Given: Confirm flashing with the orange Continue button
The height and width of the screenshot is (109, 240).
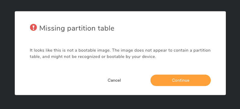Looking at the screenshot, I should [x=181, y=80].
